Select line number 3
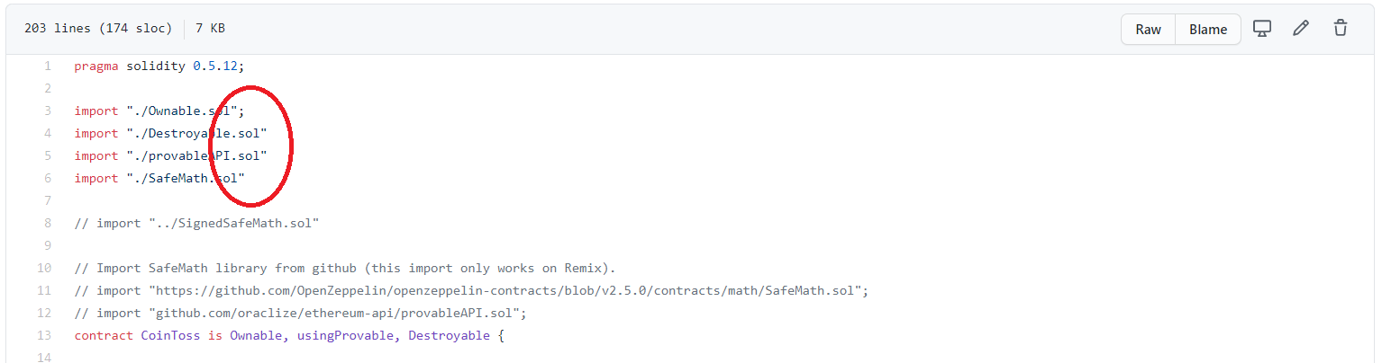Screen dimensions: 1382x363 tap(48, 111)
